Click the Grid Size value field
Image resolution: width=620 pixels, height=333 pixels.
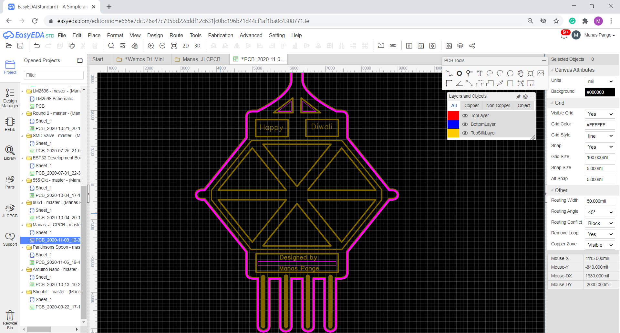tap(600, 157)
